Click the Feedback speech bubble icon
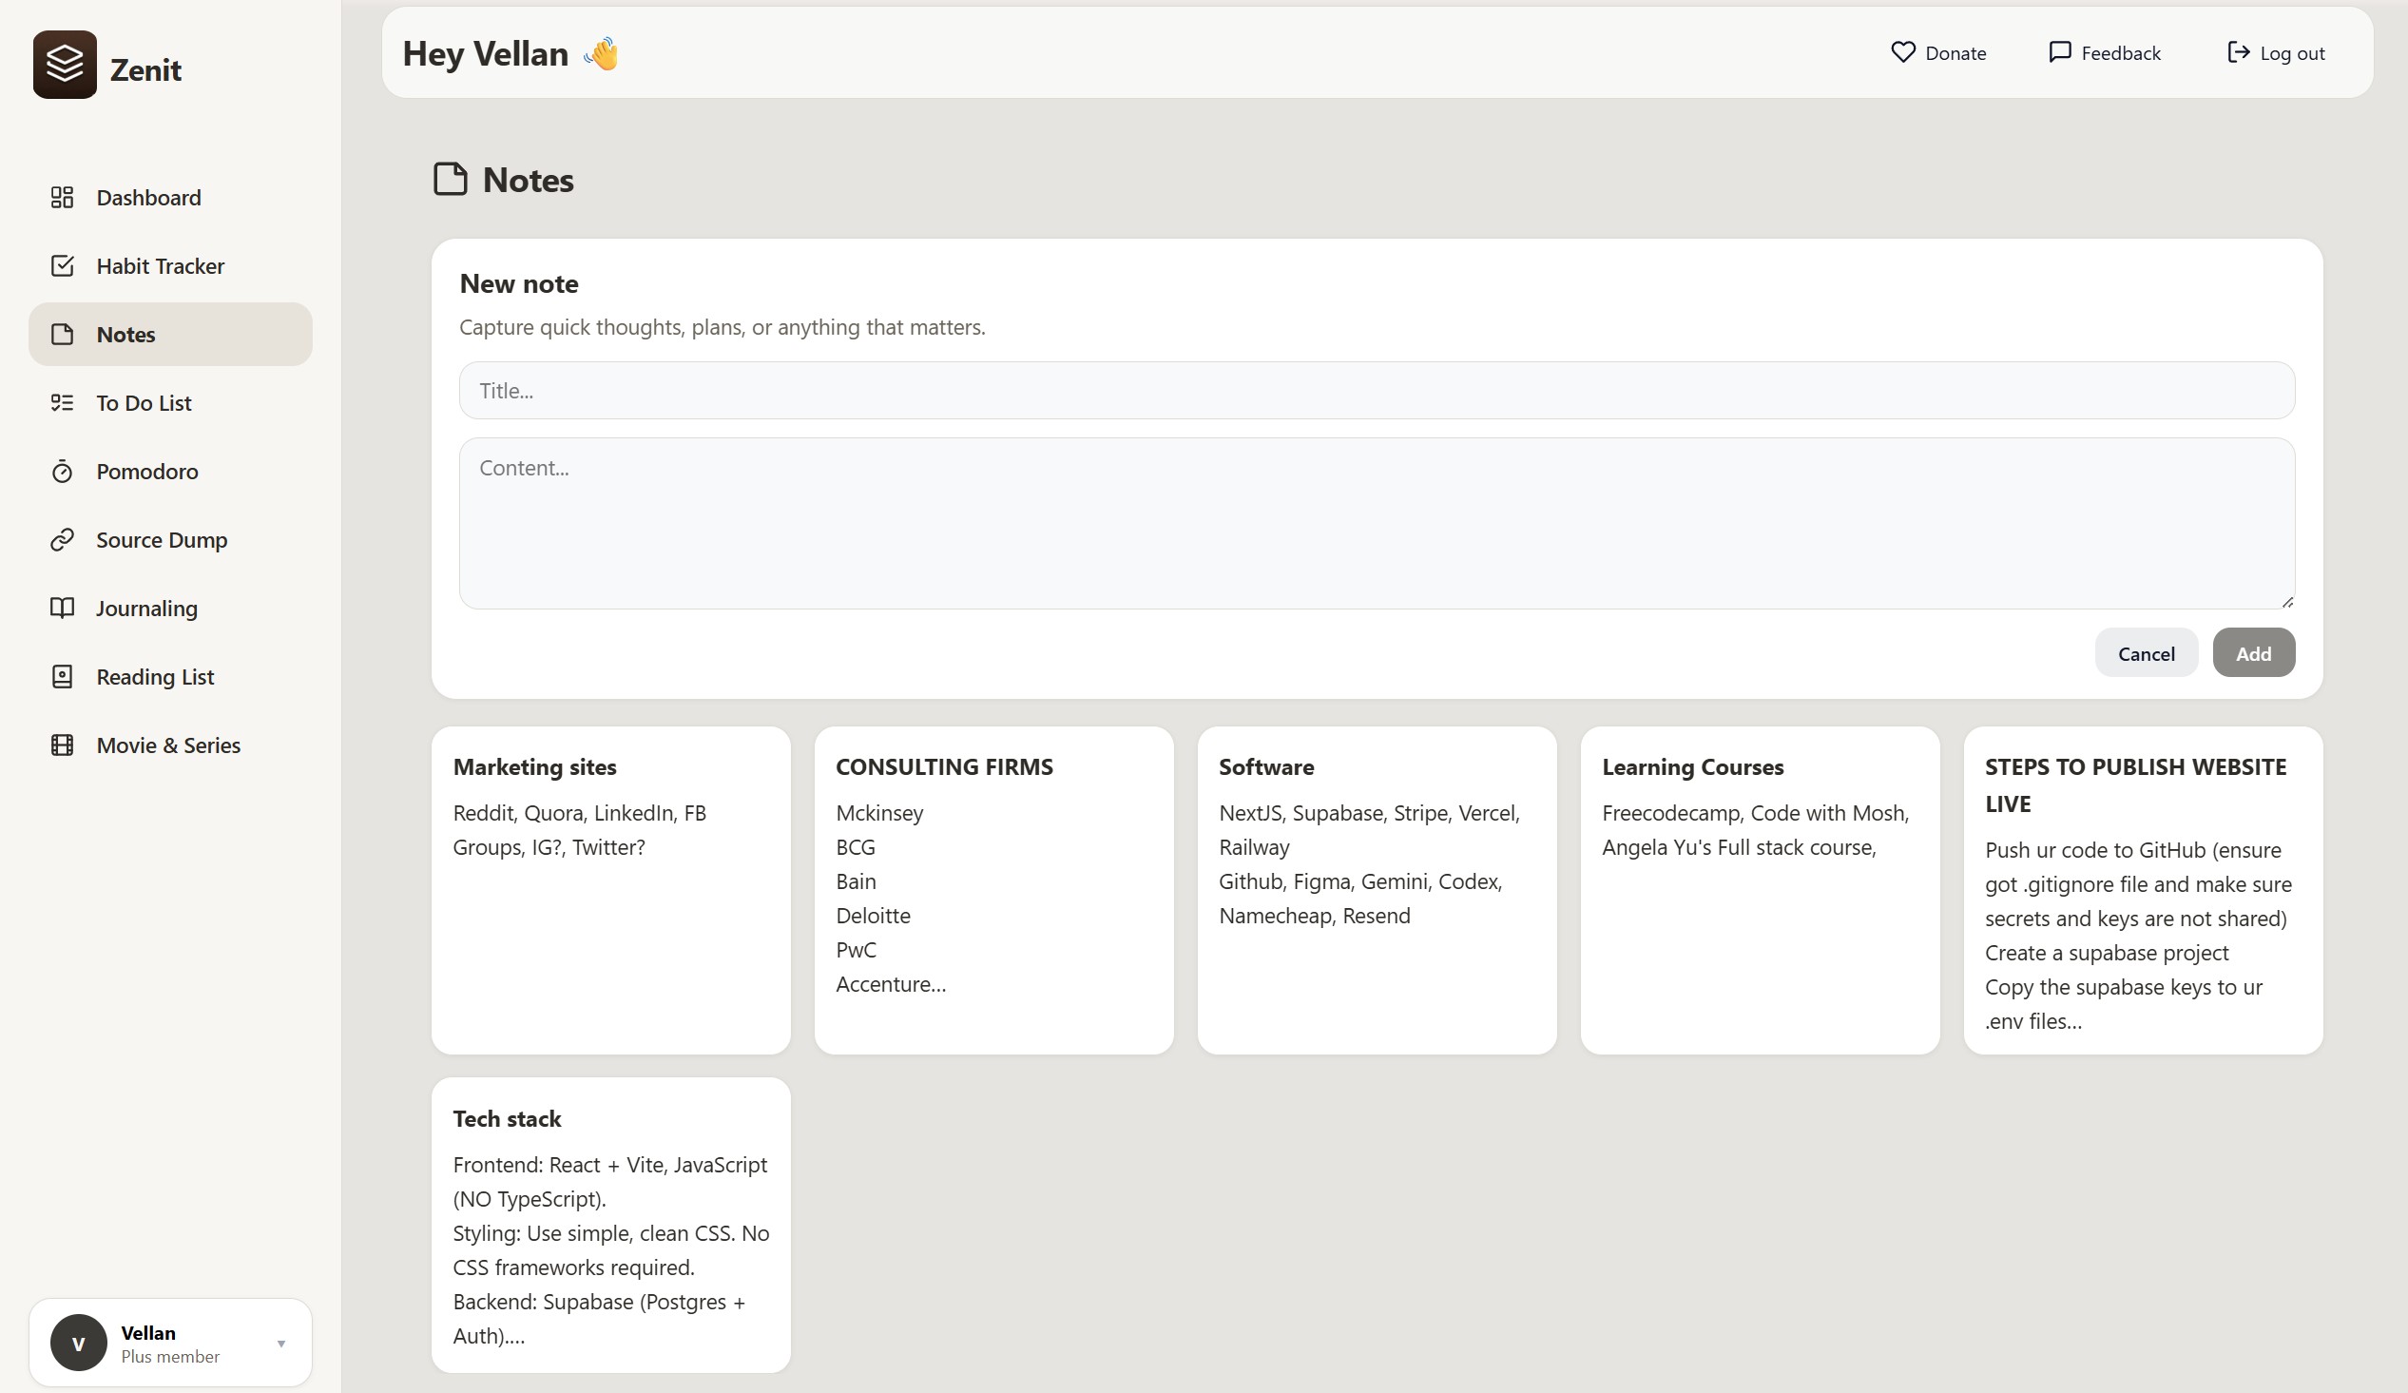Image resolution: width=2408 pixels, height=1393 pixels. tap(2059, 52)
